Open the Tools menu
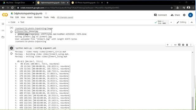Screen dimensions: 196x110 (46, 17)
